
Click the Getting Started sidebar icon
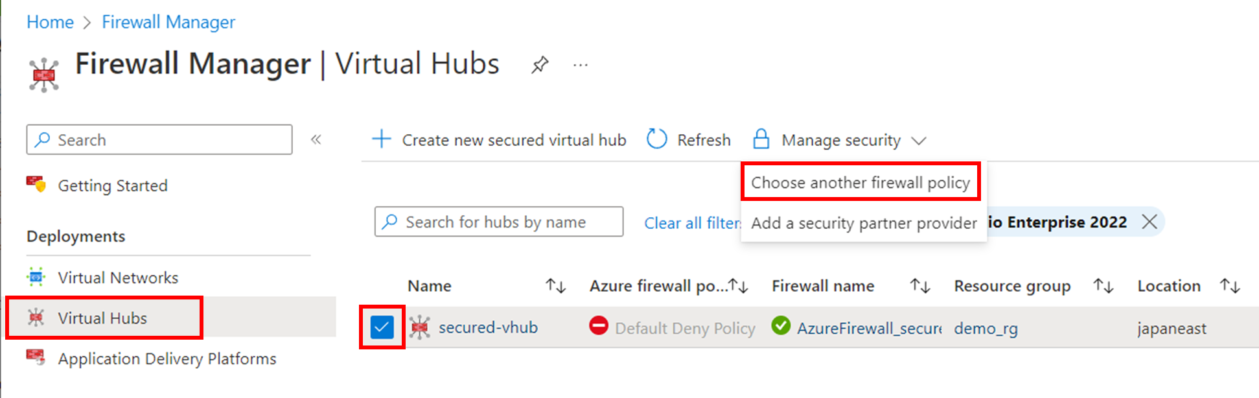36,185
